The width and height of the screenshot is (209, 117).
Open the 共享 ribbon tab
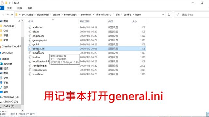click(20, 8)
